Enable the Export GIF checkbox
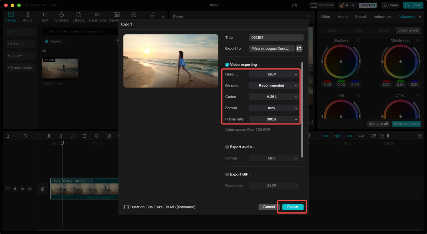This screenshot has height=234, width=427. (x=227, y=174)
